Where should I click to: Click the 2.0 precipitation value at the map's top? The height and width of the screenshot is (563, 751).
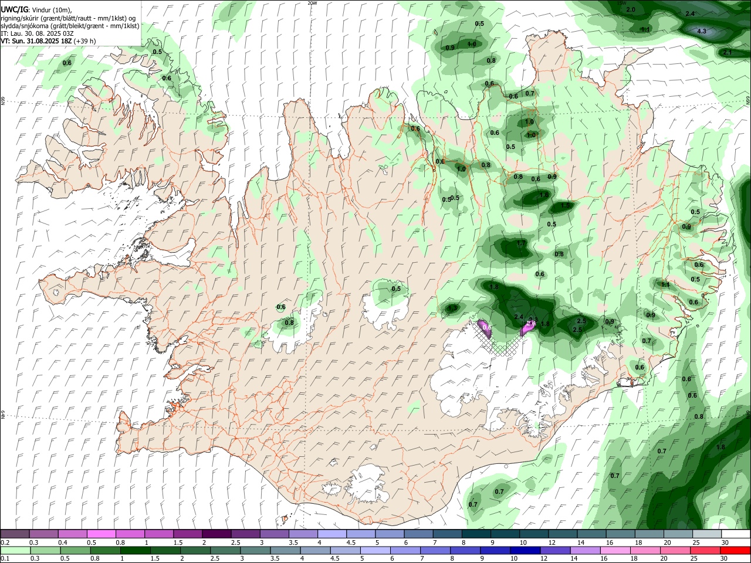click(x=631, y=10)
